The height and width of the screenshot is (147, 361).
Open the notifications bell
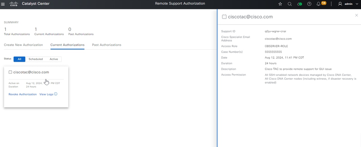pyautogui.click(x=319, y=4)
